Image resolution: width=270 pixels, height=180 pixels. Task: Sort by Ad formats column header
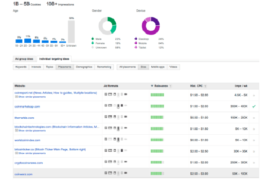tap(111, 86)
